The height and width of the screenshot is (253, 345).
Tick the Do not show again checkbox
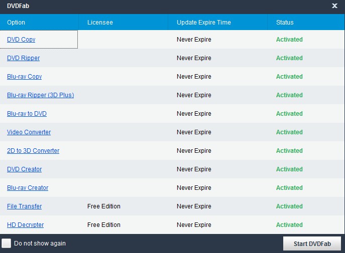point(6,243)
